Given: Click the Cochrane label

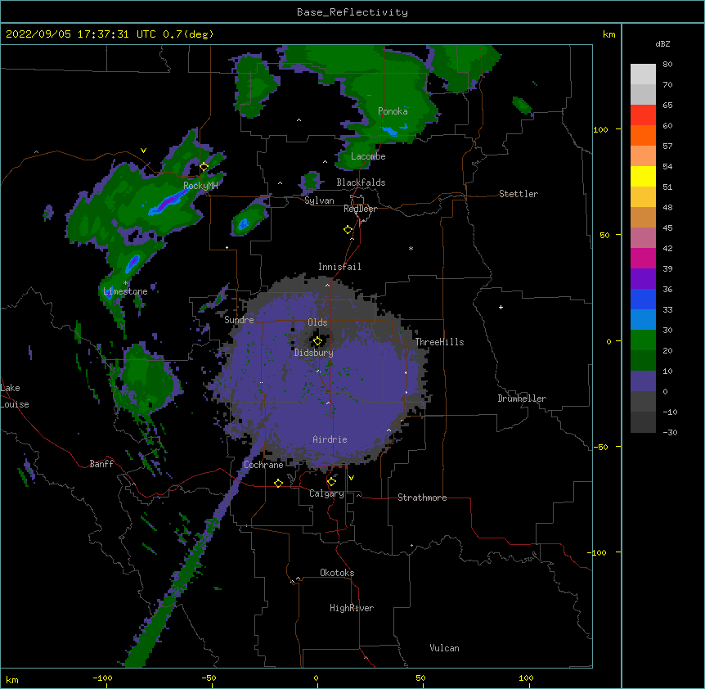Looking at the screenshot, I should click(x=263, y=465).
